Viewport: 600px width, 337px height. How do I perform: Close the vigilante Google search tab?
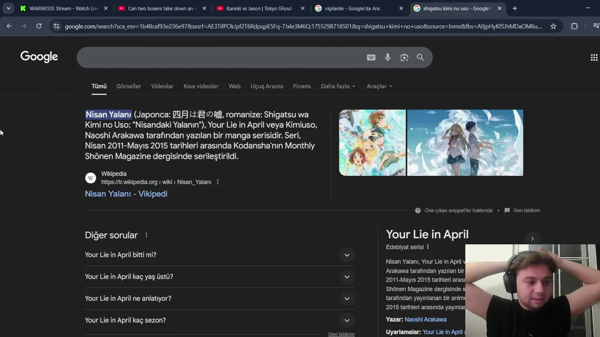point(401,8)
